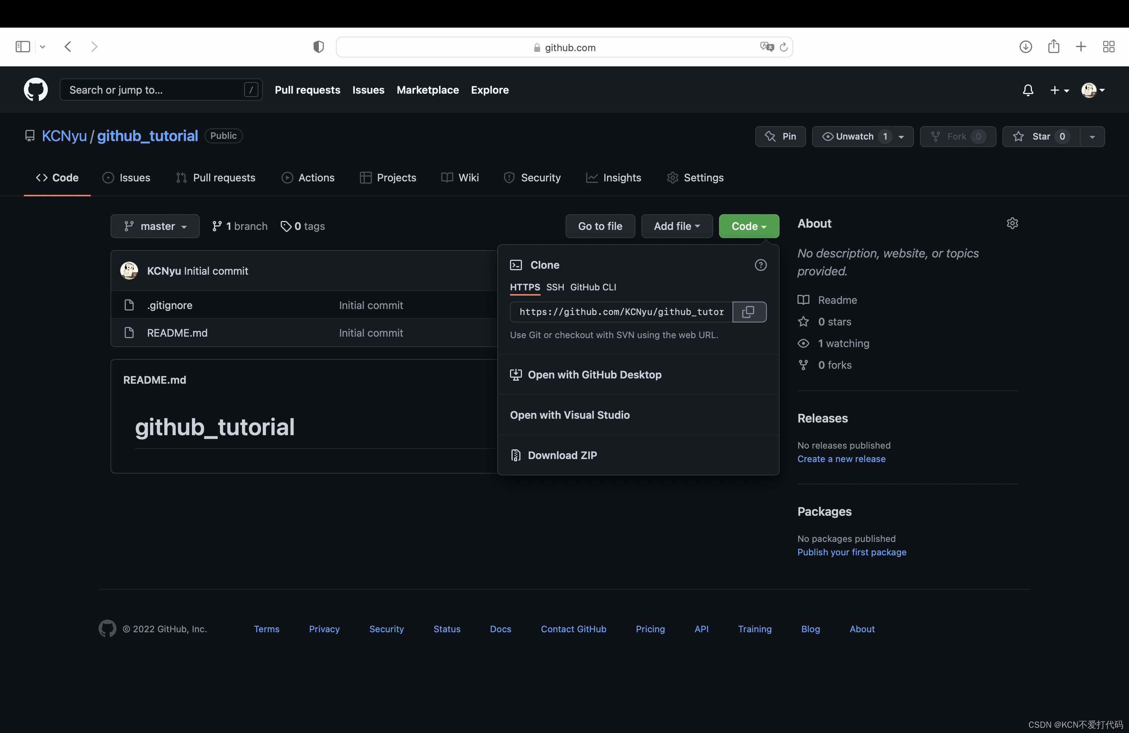Expand the Star lists dropdown arrow
Viewport: 1129px width, 733px height.
[1092, 137]
